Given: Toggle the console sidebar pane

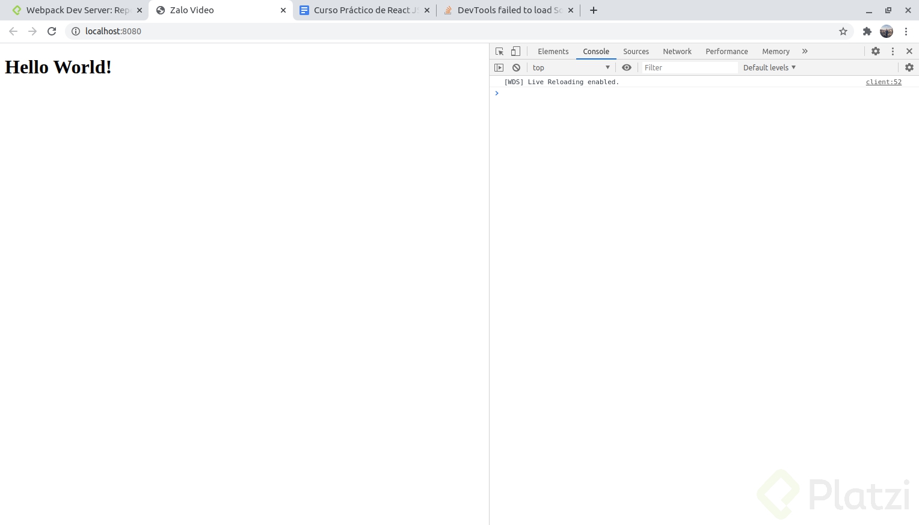Looking at the screenshot, I should click(x=499, y=67).
